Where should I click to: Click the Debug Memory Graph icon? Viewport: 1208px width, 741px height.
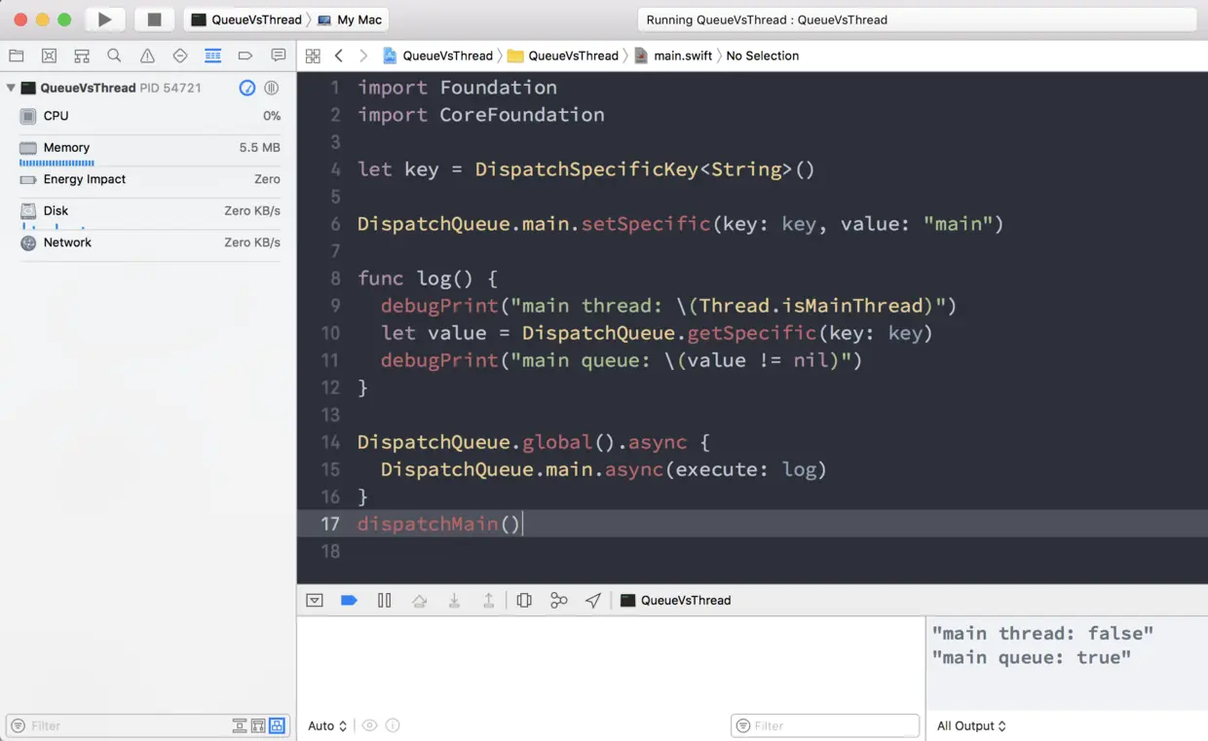click(x=558, y=600)
